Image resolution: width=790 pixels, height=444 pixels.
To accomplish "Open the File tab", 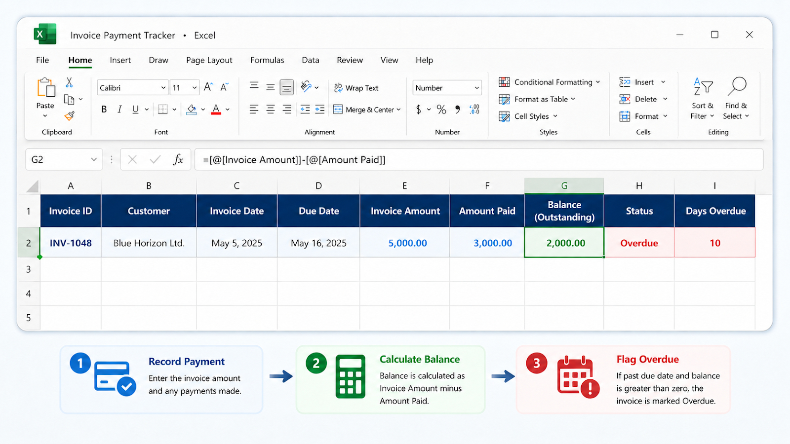I will pos(42,60).
